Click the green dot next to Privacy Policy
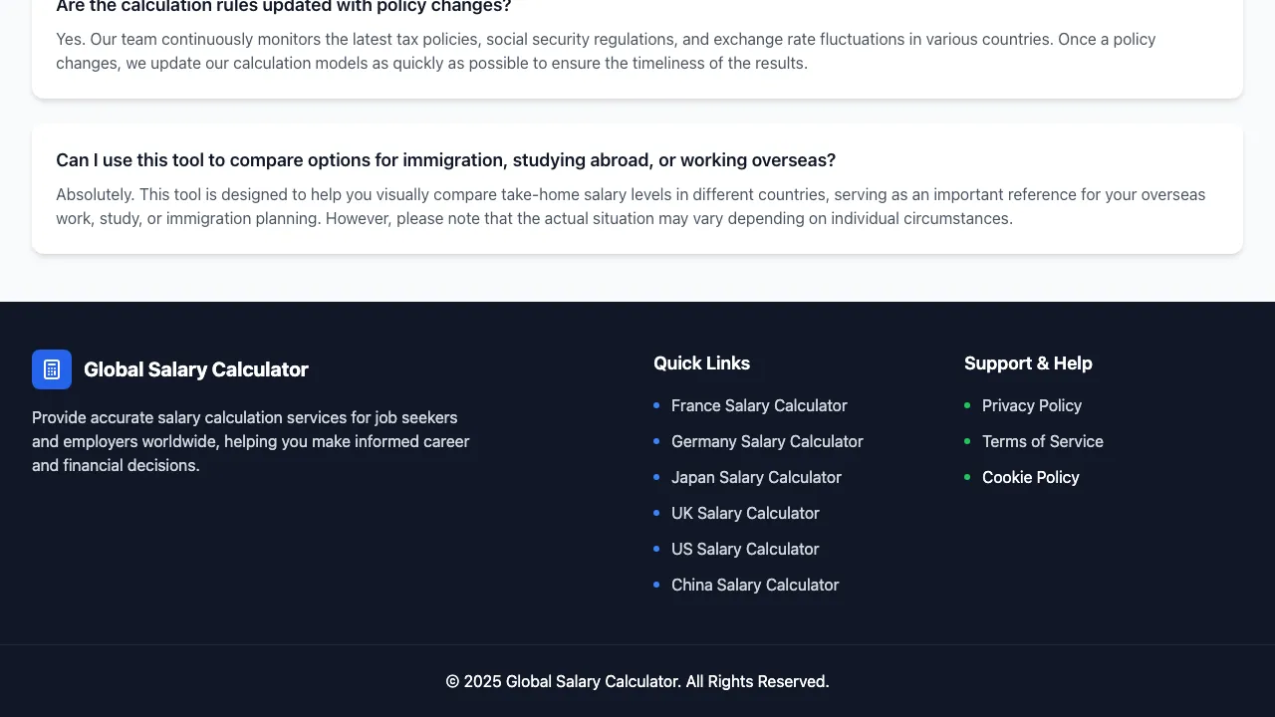Image resolution: width=1275 pixels, height=717 pixels. click(967, 405)
